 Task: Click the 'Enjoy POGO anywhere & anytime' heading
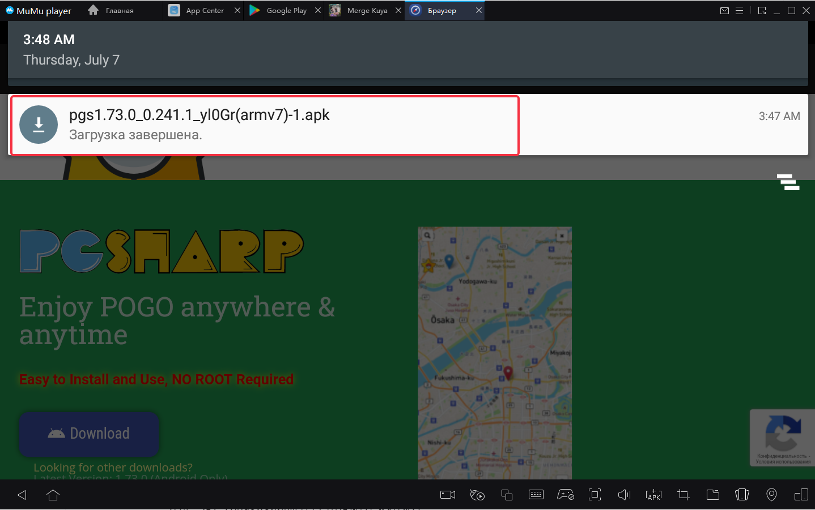click(x=177, y=321)
